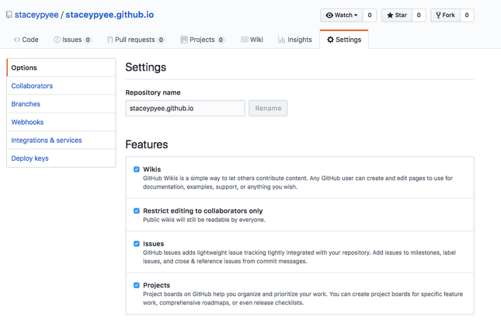Toggle Restrict editing to collaborators only
Screen dimensions: 501x320
pos(137,211)
